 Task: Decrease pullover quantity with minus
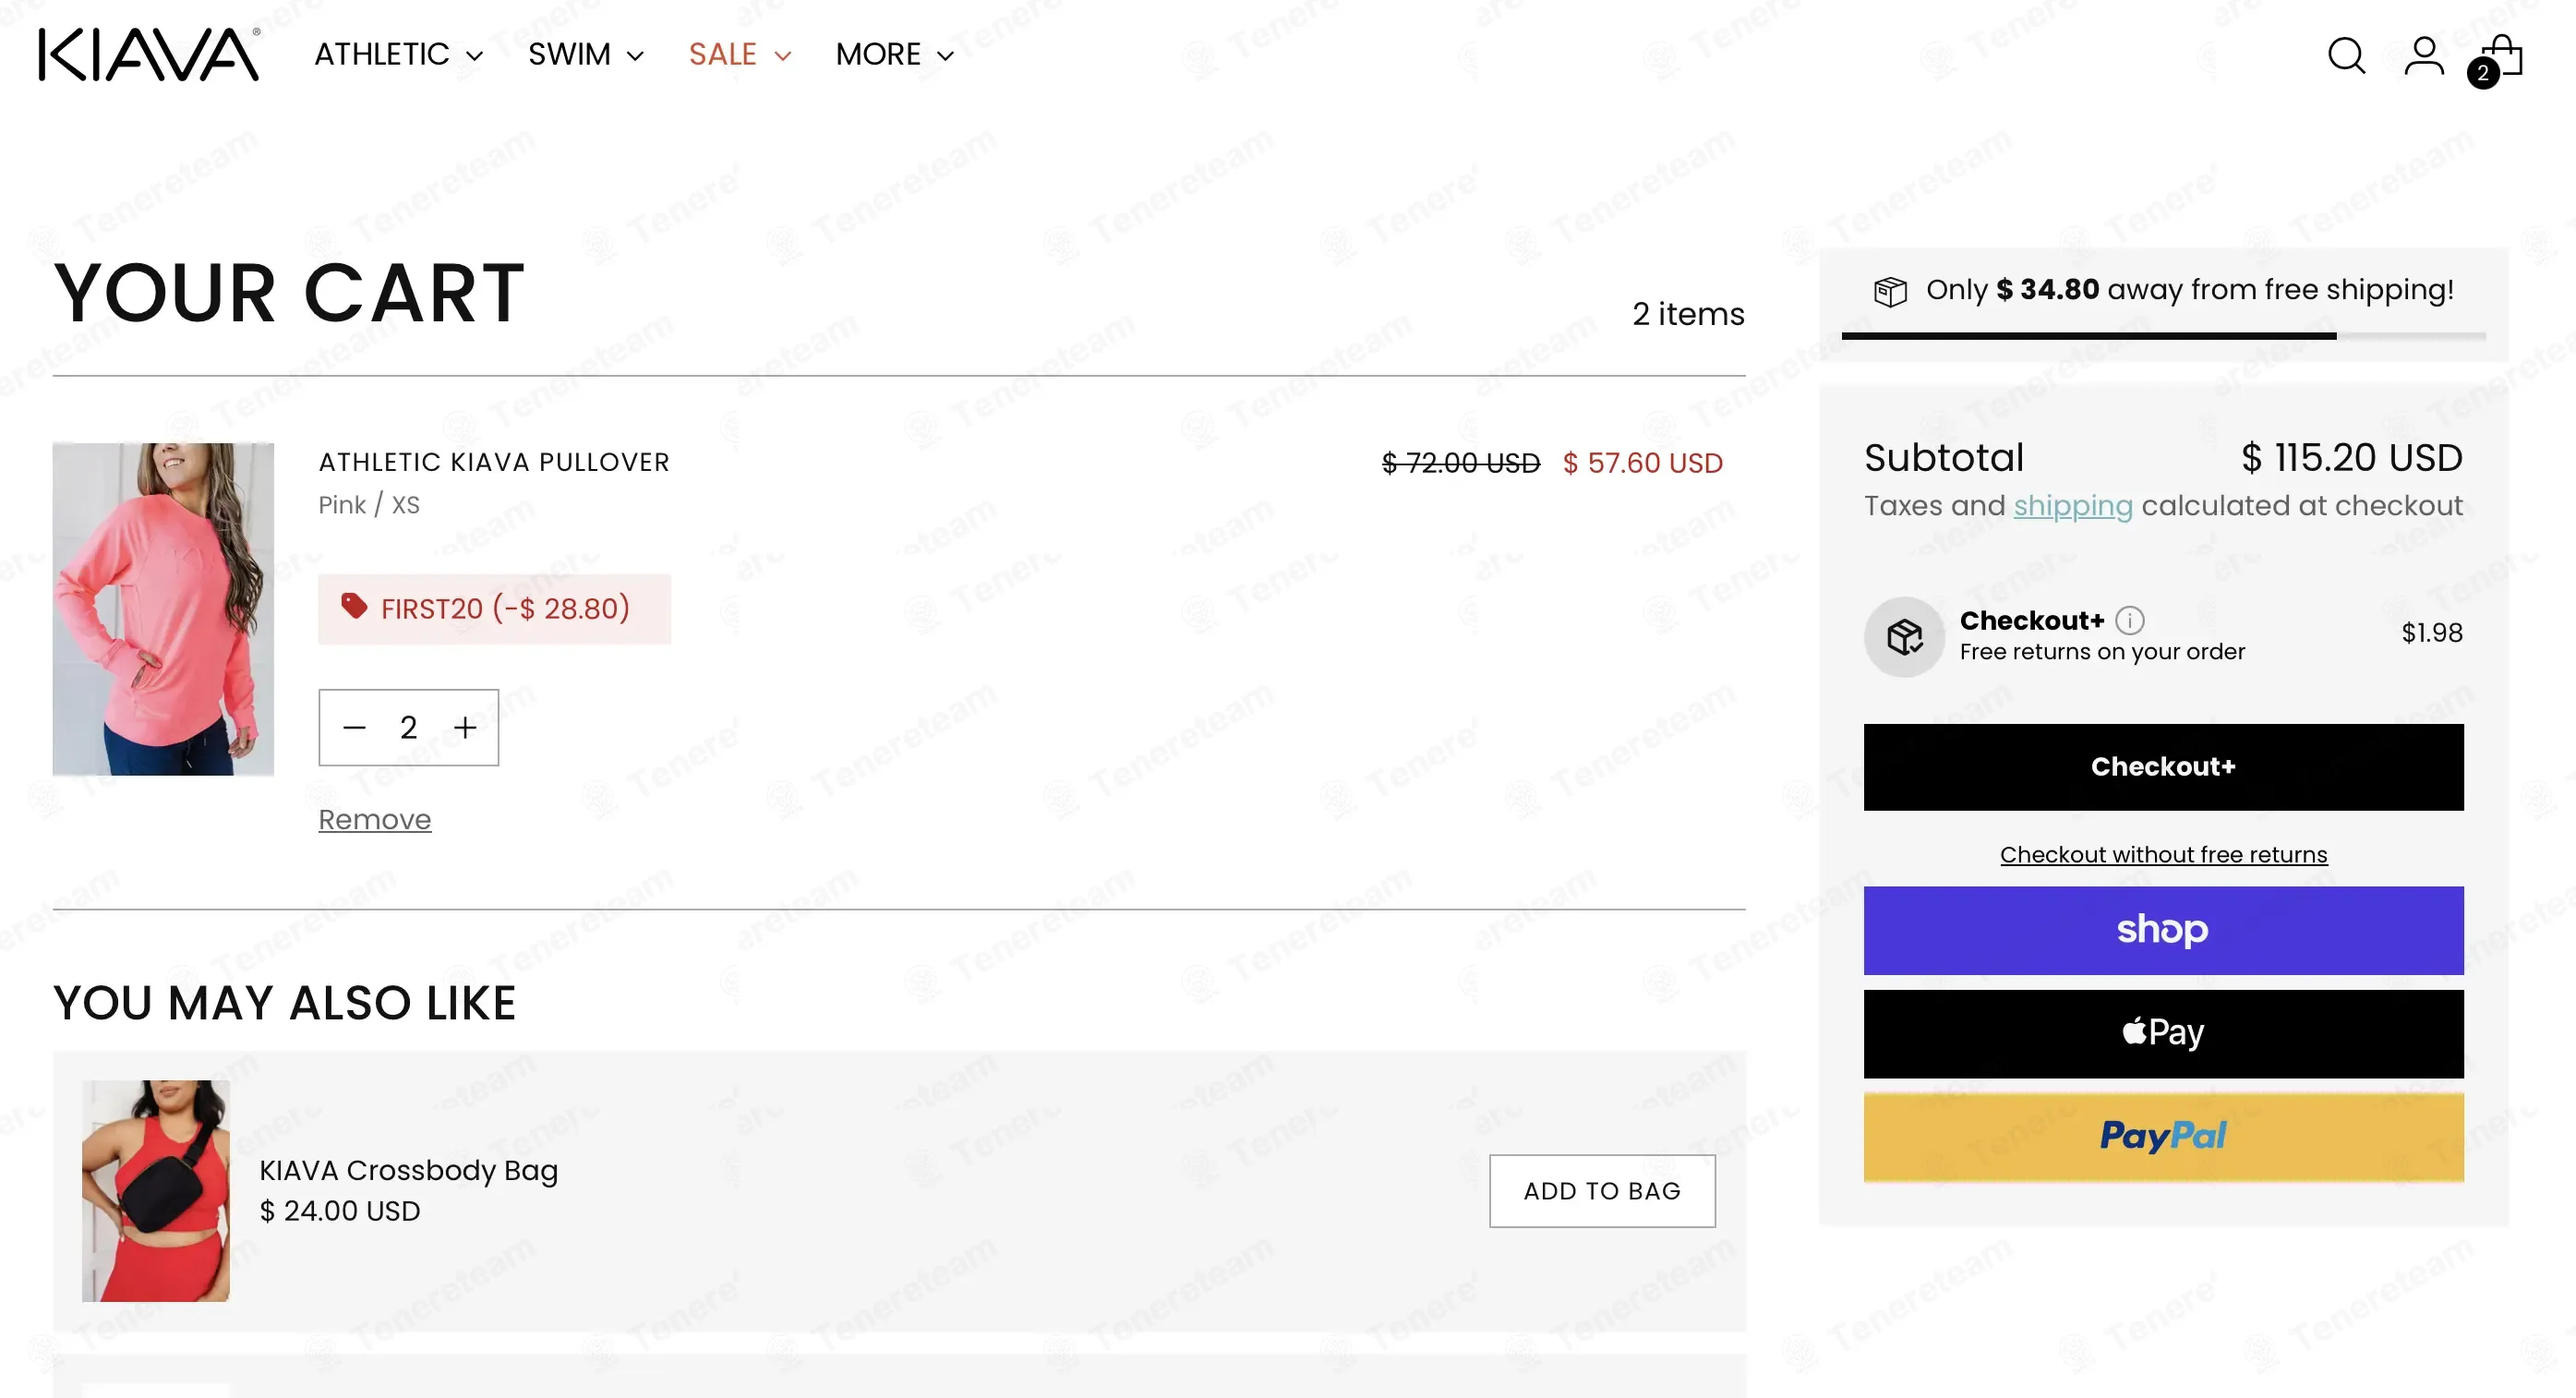coord(354,727)
